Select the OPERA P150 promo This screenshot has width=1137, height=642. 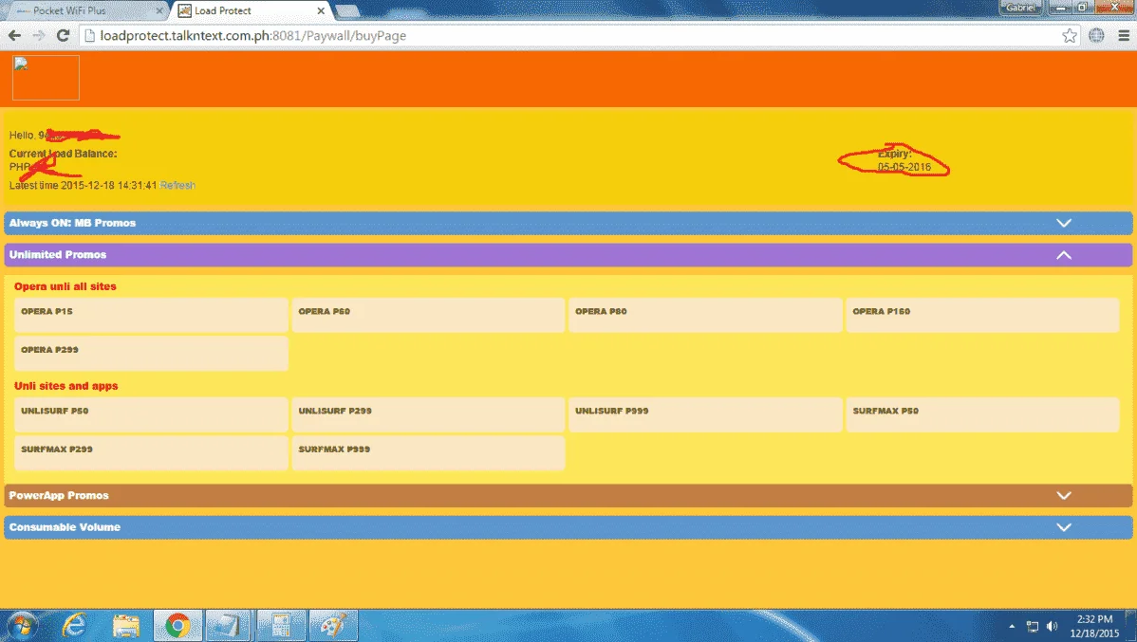click(x=982, y=315)
